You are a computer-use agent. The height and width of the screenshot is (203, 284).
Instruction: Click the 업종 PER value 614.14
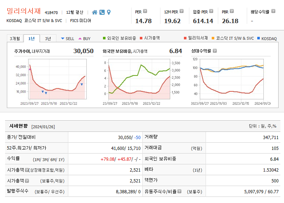pyautogui.click(x=203, y=21)
